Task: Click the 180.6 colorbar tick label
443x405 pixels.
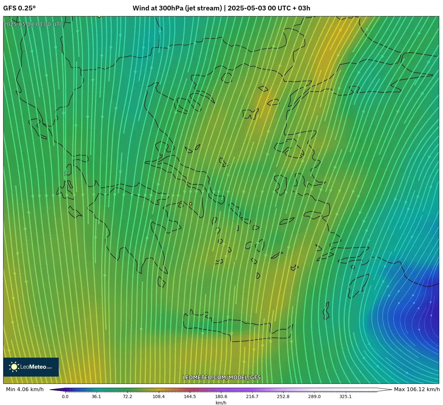Action: point(221,396)
